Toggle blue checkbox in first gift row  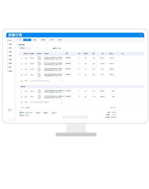[64, 91]
